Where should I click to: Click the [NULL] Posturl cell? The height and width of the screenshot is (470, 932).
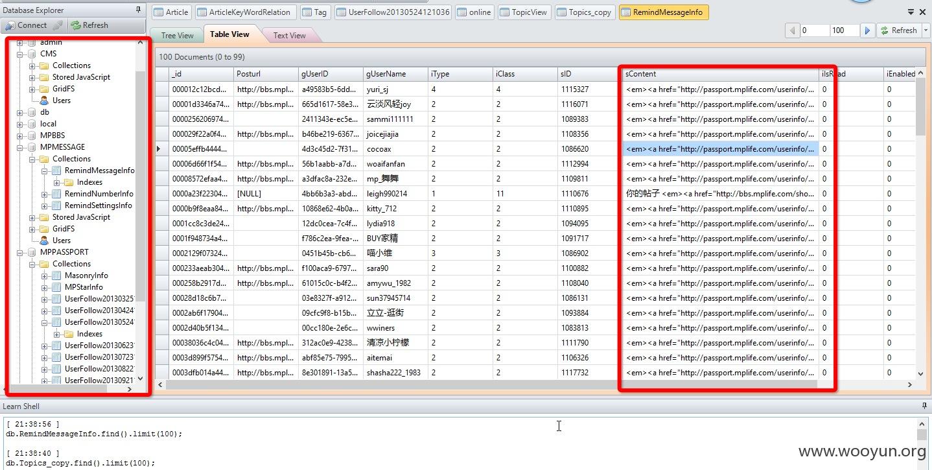[x=266, y=194]
